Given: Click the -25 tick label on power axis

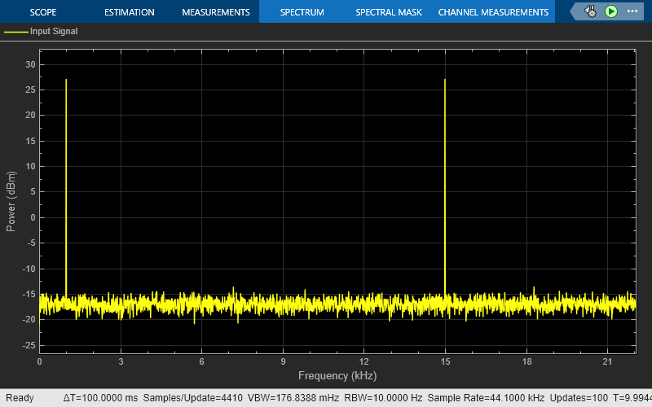Looking at the screenshot, I should click(29, 345).
